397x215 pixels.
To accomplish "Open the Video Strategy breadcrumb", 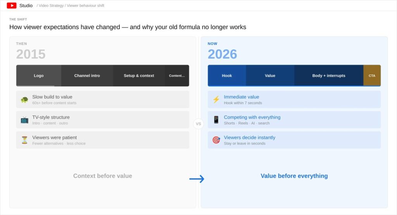I will [x=51, y=5].
